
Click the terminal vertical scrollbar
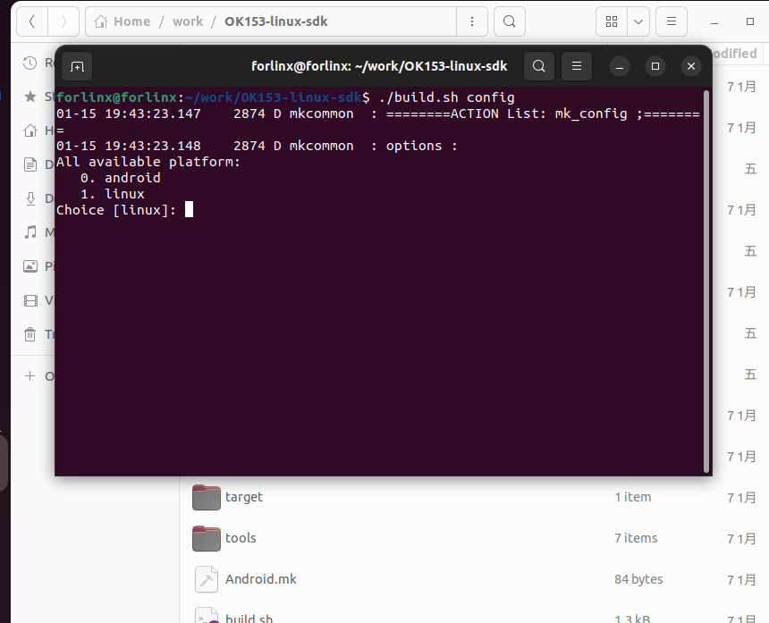[707, 279]
